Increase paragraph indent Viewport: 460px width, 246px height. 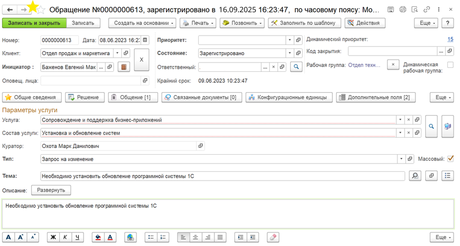pyautogui.click(x=241, y=237)
